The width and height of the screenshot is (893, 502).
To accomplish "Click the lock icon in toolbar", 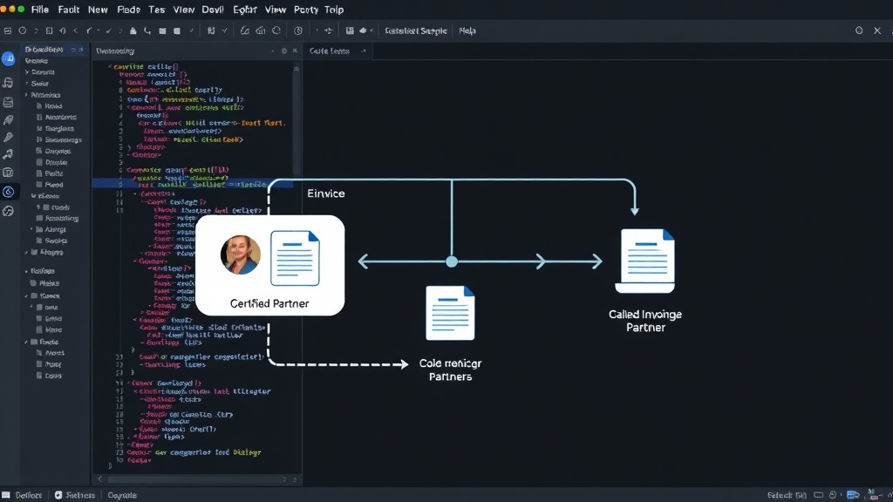I will pyautogui.click(x=133, y=31).
